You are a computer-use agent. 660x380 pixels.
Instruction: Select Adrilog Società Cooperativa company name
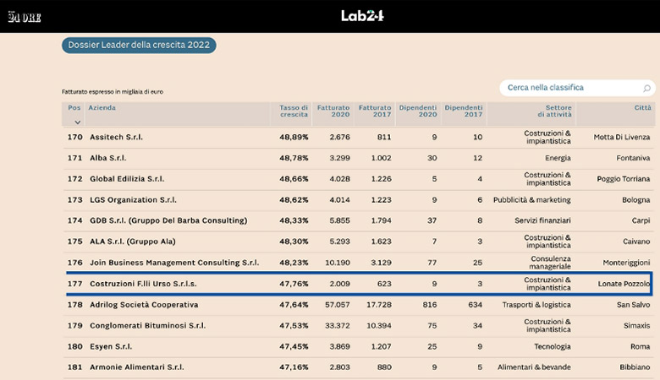(x=144, y=305)
